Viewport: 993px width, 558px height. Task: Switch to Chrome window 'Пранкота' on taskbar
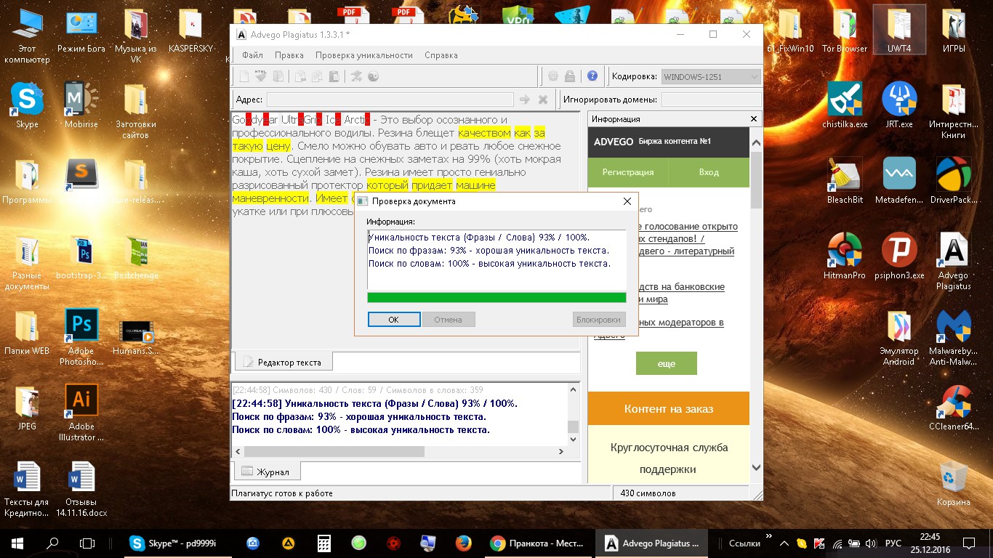(536, 543)
